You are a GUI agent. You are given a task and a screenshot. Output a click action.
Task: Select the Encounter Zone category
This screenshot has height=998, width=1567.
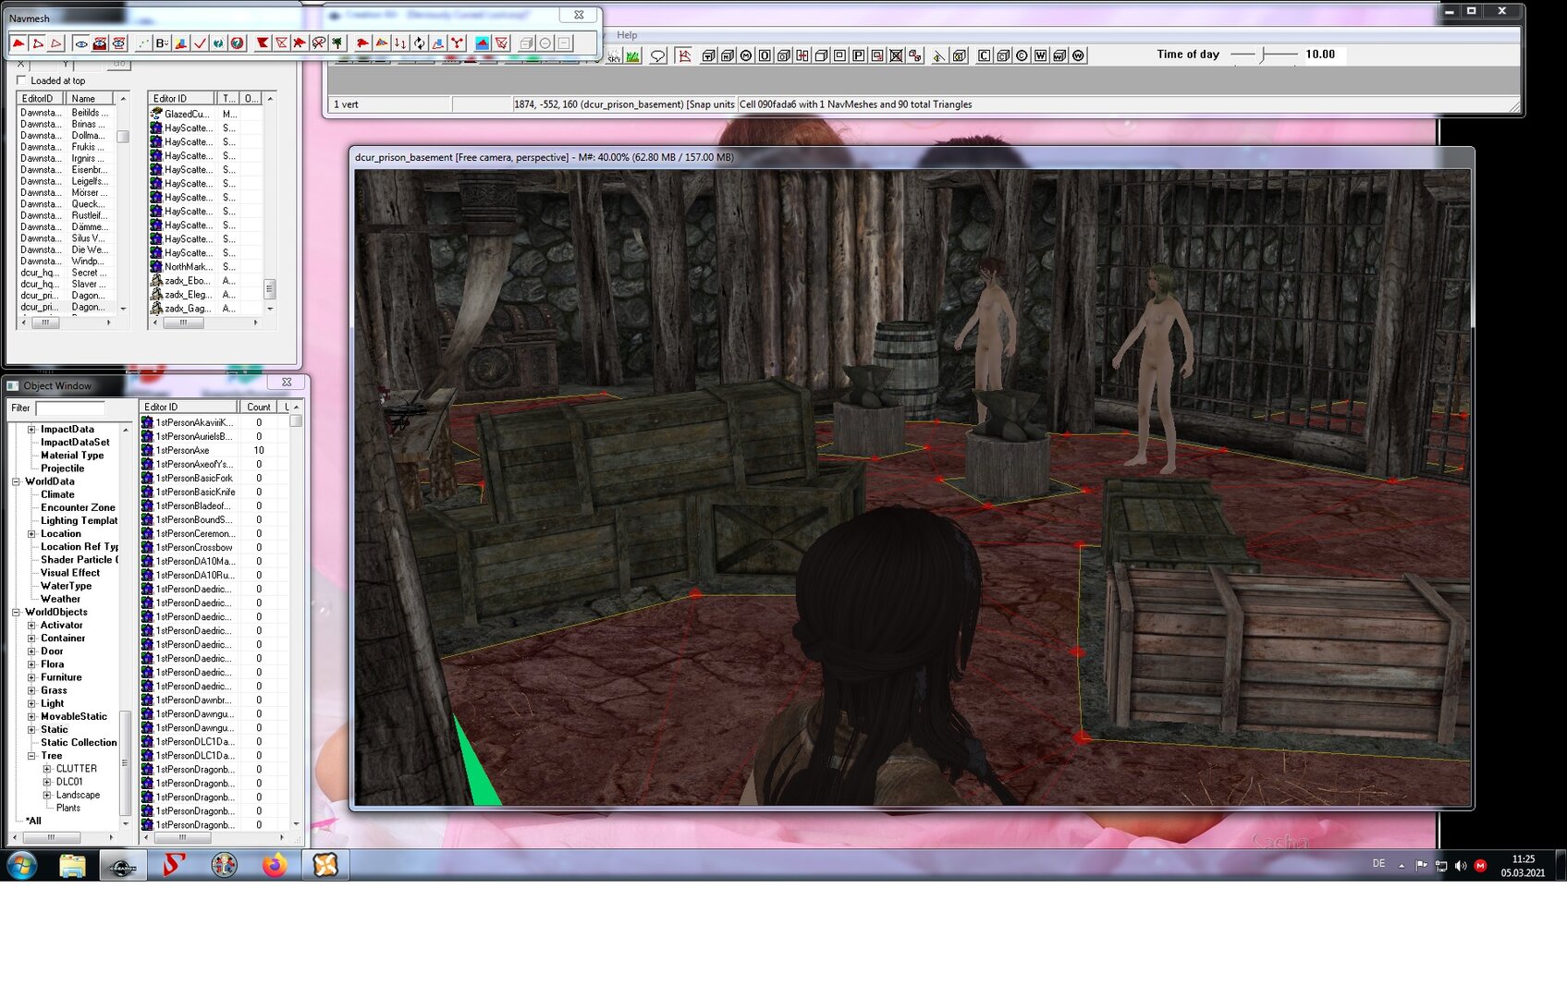point(78,507)
